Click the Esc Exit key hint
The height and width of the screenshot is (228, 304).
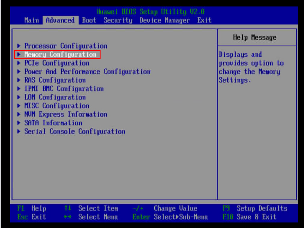(x=32, y=217)
